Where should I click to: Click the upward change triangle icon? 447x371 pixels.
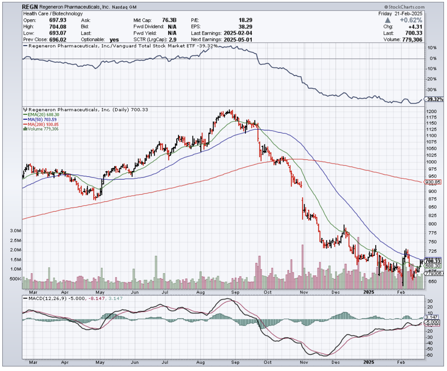coord(388,20)
